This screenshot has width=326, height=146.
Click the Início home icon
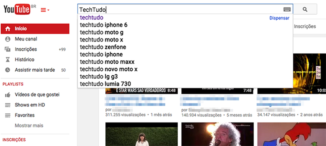[x=8, y=29]
